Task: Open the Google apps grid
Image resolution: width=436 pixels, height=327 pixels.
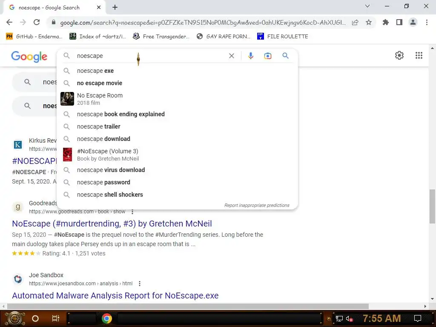Action: point(419,55)
